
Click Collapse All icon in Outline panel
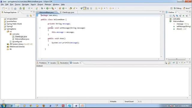coord(170,16)
